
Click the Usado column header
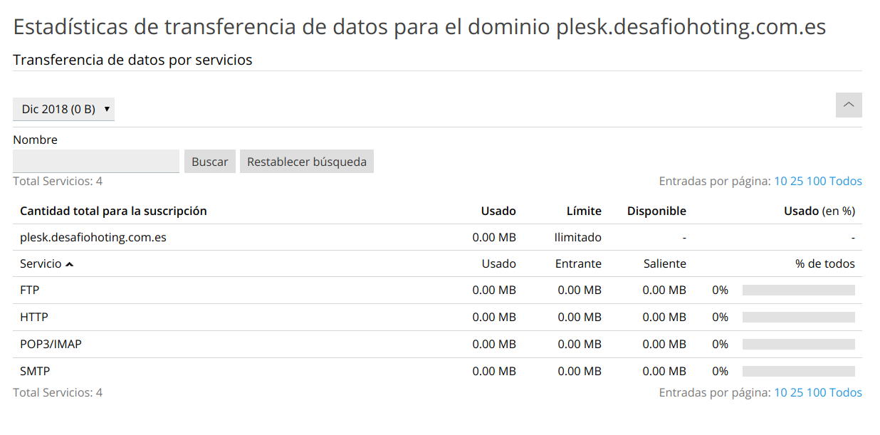click(499, 211)
